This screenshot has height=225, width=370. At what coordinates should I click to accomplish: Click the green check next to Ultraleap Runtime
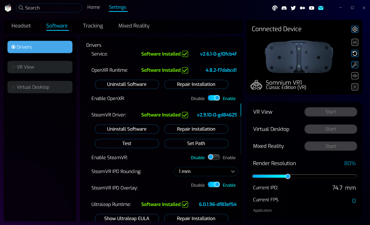[x=185, y=204]
